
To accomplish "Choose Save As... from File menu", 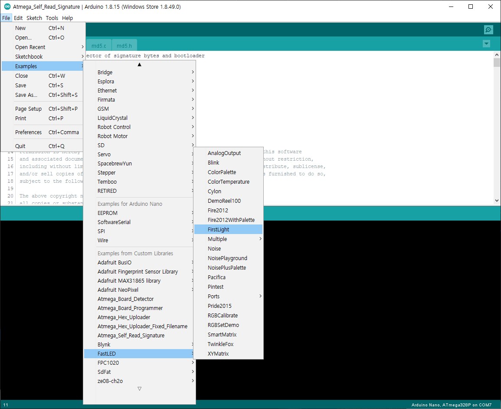I will pyautogui.click(x=43, y=95).
